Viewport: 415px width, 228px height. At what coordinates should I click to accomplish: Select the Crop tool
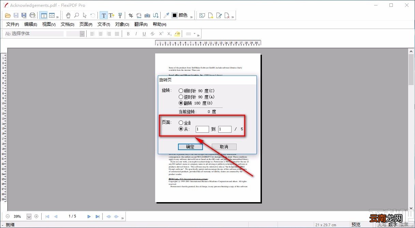click(131, 15)
